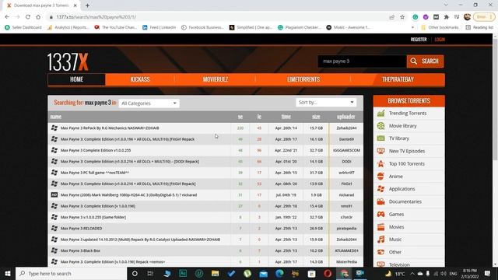Click the Applications category icon
Image resolution: width=498 pixels, height=280 pixels.
(381, 189)
